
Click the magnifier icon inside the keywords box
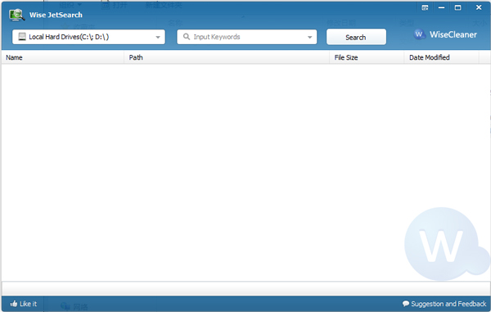[x=187, y=37]
